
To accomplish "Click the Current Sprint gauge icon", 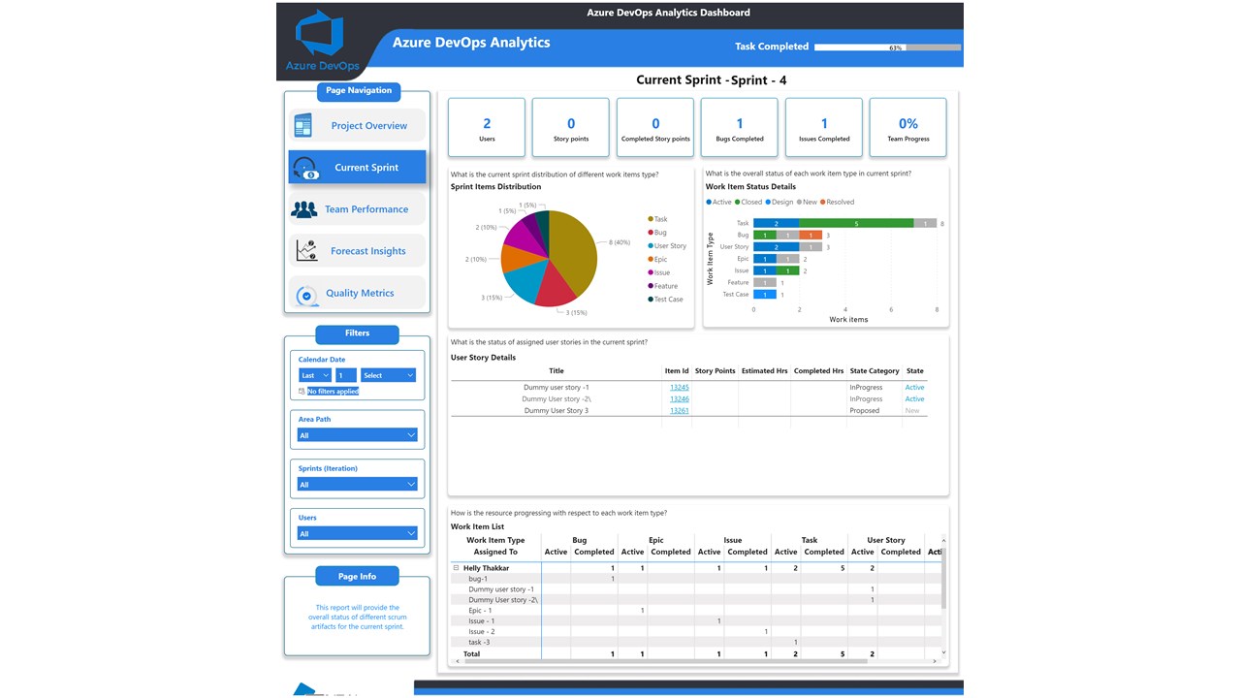I will [305, 168].
